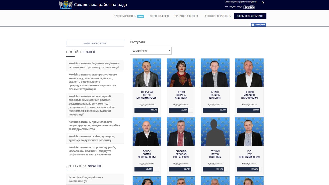Click the Сокальська районна рада site title
Image resolution: width=329 pixels, height=185 pixels.
(x=100, y=5)
